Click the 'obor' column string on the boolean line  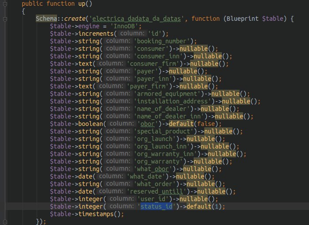[147, 124]
